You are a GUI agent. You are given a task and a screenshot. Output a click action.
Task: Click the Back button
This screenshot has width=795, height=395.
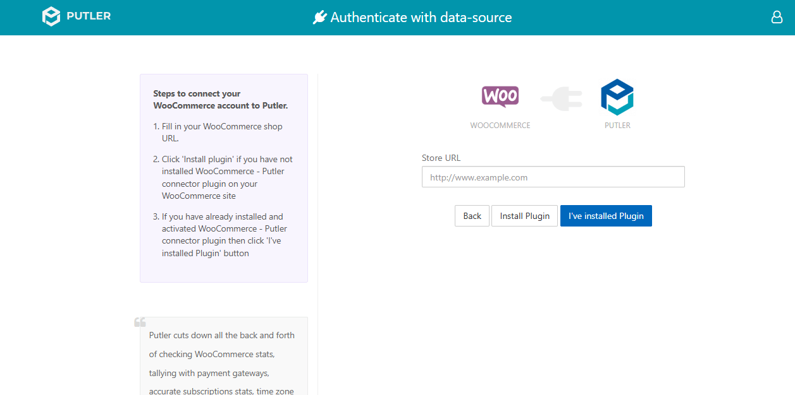pos(472,216)
